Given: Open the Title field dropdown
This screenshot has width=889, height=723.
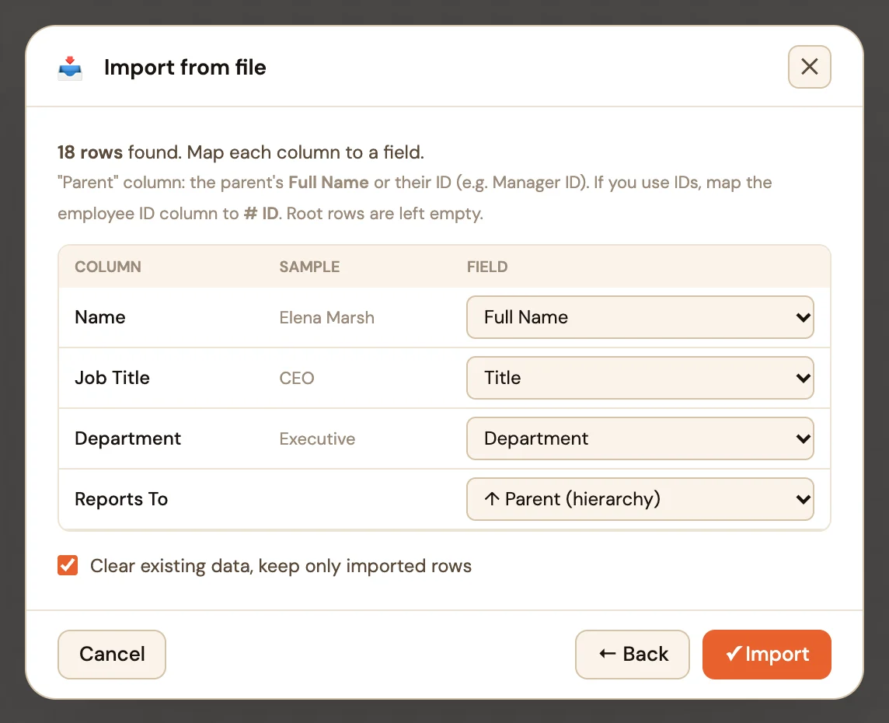Looking at the screenshot, I should (x=640, y=378).
